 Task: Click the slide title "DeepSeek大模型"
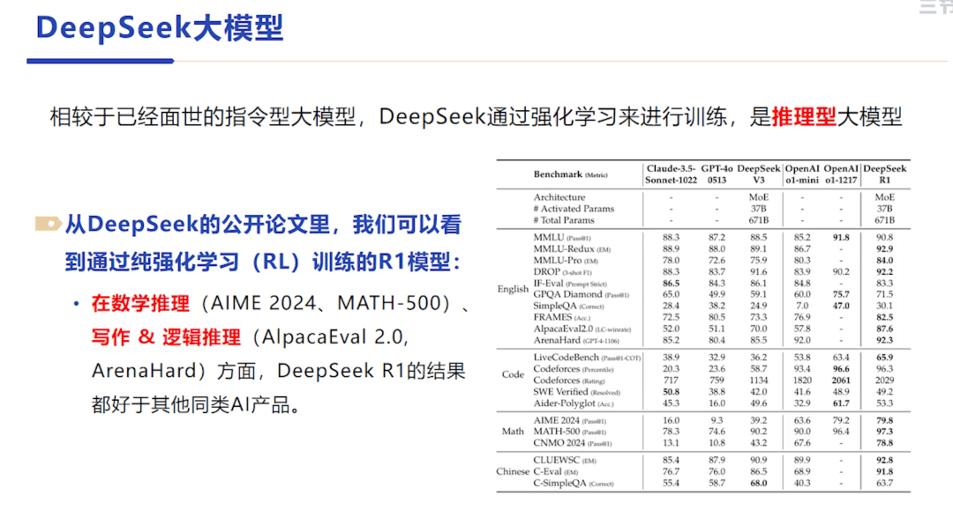(x=159, y=28)
